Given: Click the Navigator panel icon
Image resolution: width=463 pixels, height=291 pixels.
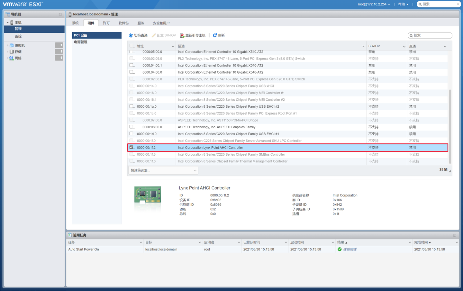Looking at the screenshot, I should [x=8, y=14].
